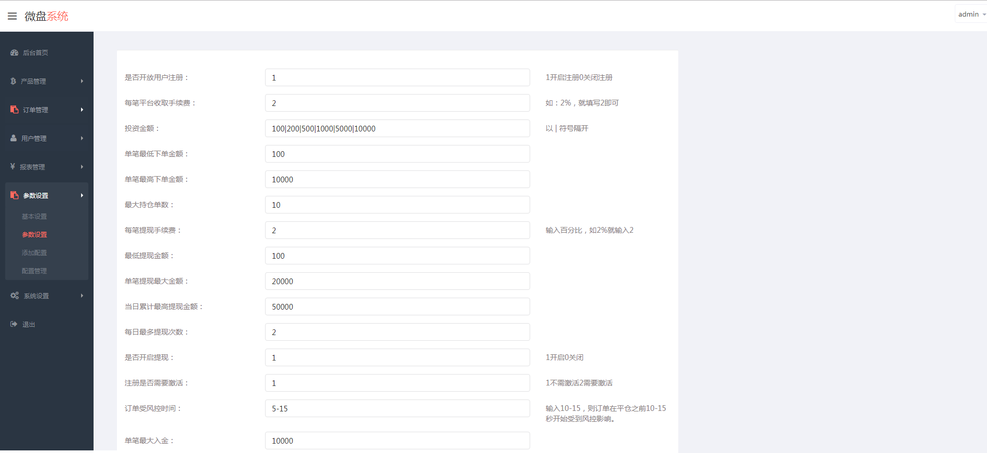Image resolution: width=987 pixels, height=453 pixels.
Task: Go to 基本设置 submenu item
Action: 34,217
